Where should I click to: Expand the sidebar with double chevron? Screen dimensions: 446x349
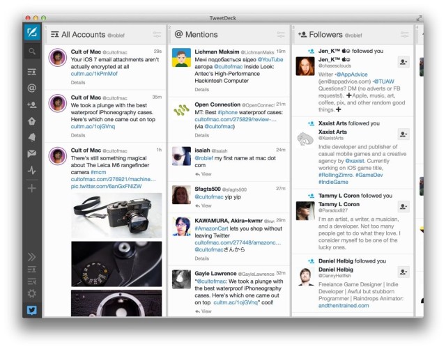pos(31,257)
